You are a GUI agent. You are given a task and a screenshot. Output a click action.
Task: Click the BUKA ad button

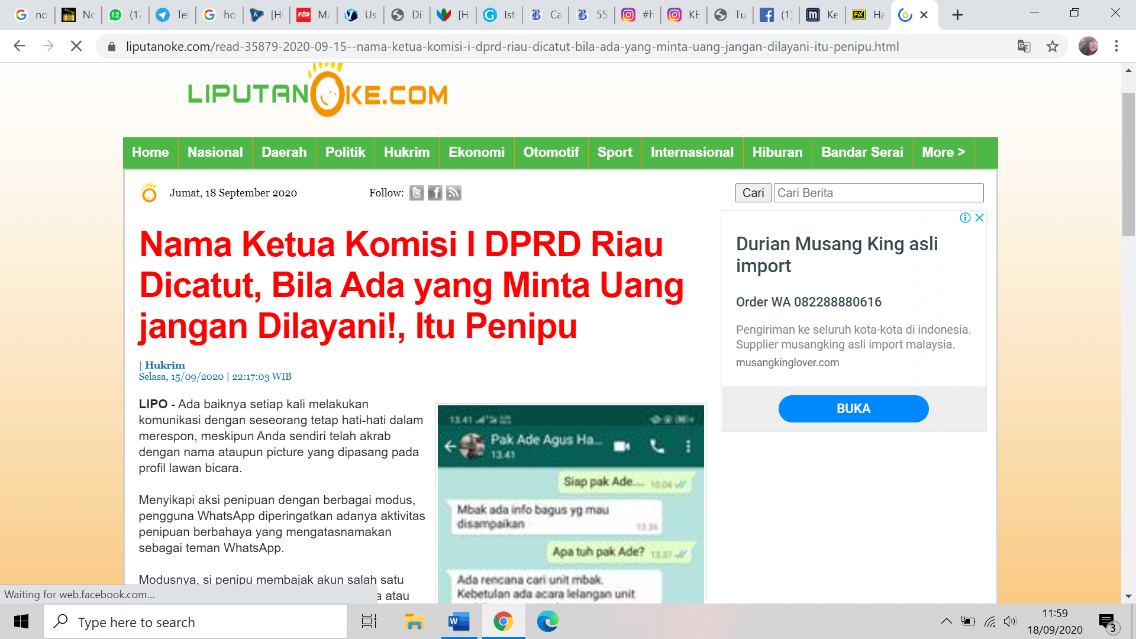(853, 409)
